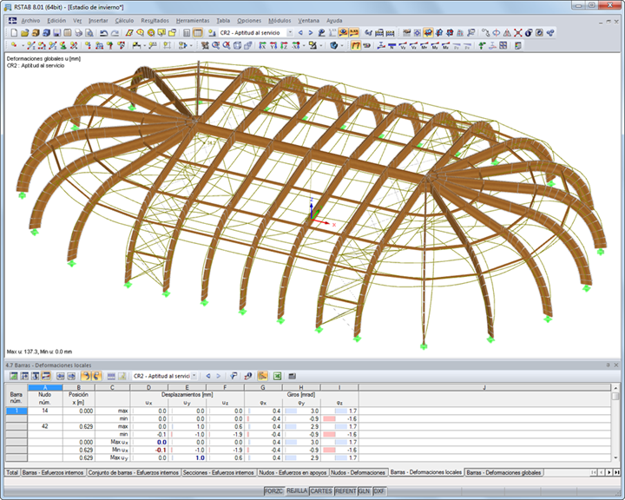Click the Open file folder icon

click(24, 32)
